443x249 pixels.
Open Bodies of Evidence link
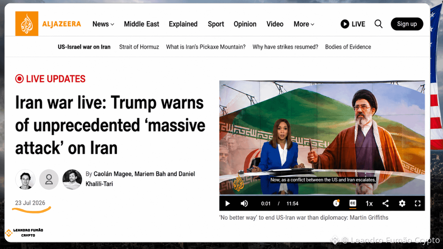point(348,47)
